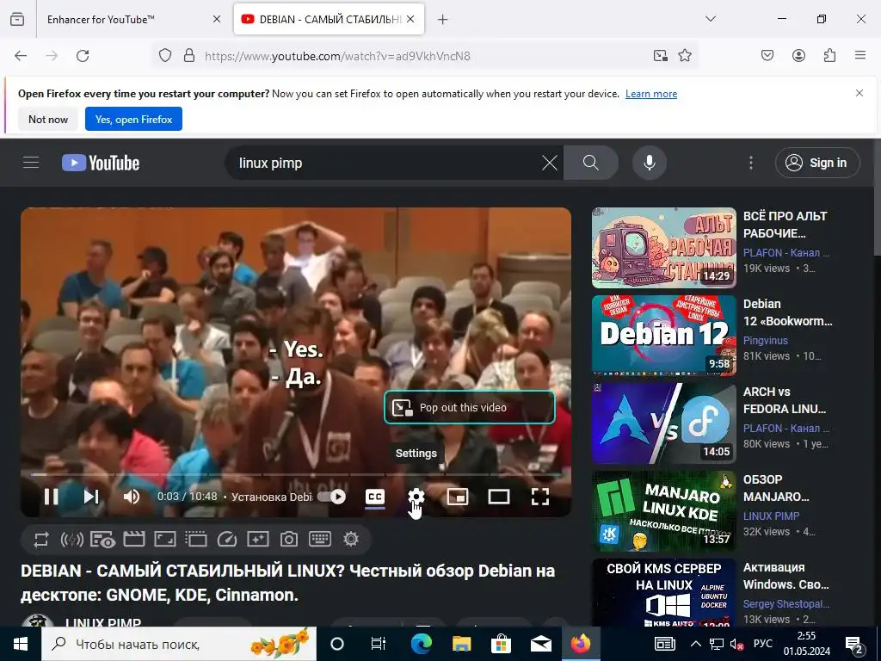Image resolution: width=881 pixels, height=661 pixels.
Task: Clear the YouTube search query
Action: tap(550, 163)
